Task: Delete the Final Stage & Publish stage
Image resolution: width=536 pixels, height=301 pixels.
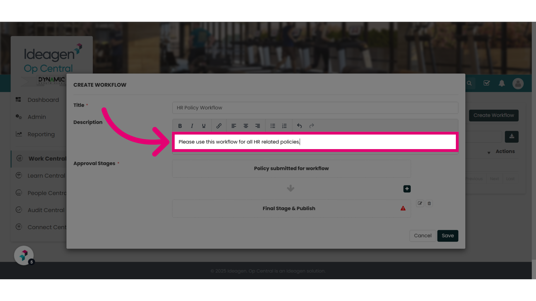Action: tap(429, 203)
